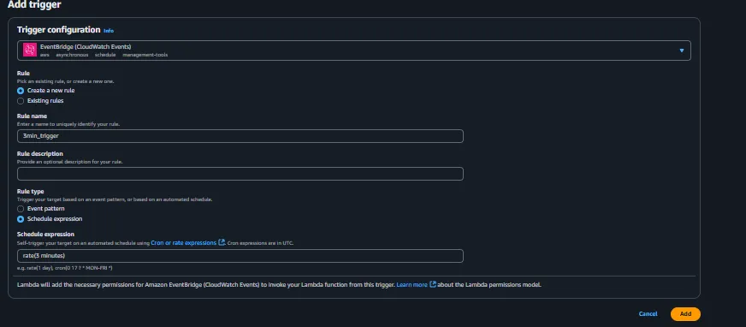Open the external link icon after Cron or rate expressions
Screen dimensions: 746x327
[222, 243]
